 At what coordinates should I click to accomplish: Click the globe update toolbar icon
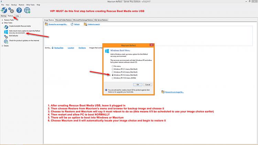(x=27, y=10)
